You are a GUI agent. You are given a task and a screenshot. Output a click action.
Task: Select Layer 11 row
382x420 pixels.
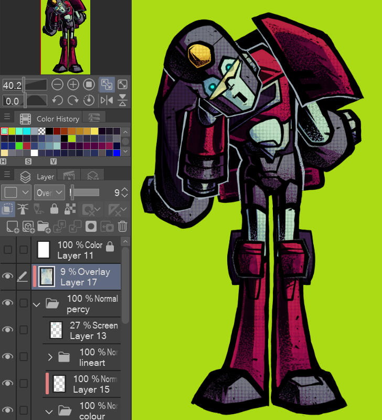pos(76,250)
